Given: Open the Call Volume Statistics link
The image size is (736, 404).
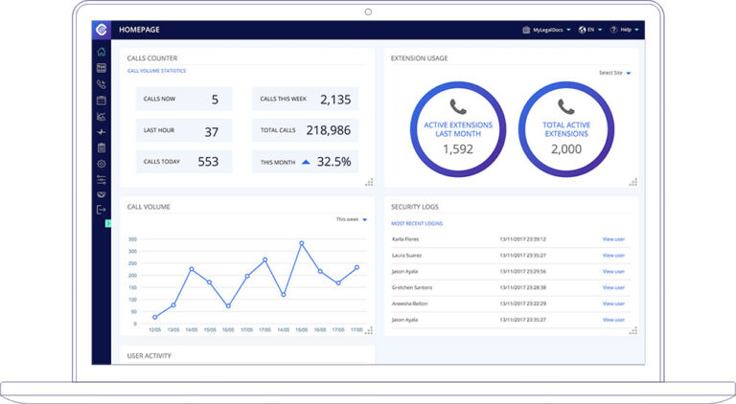Looking at the screenshot, I should 157,71.
